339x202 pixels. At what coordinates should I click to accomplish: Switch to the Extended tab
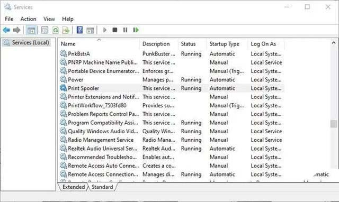[74, 187]
